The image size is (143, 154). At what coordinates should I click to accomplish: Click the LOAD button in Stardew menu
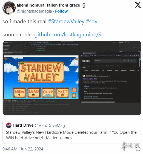point(34,92)
